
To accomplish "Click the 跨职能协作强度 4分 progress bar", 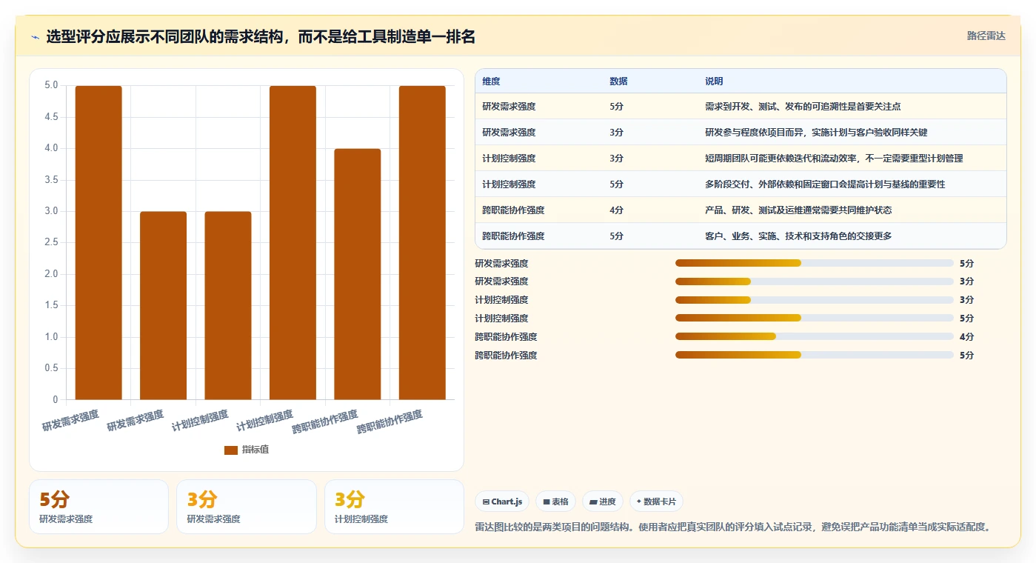I will [815, 337].
